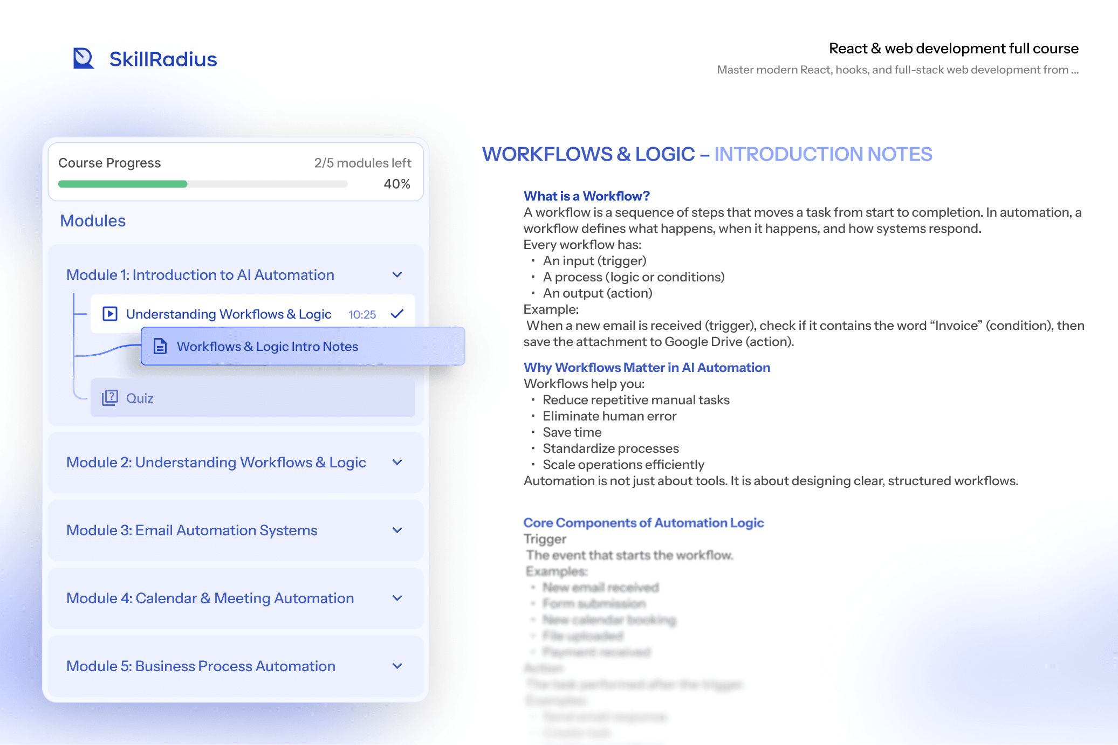
Task: Expand the Module 3 chevron arrow
Action: click(x=397, y=530)
